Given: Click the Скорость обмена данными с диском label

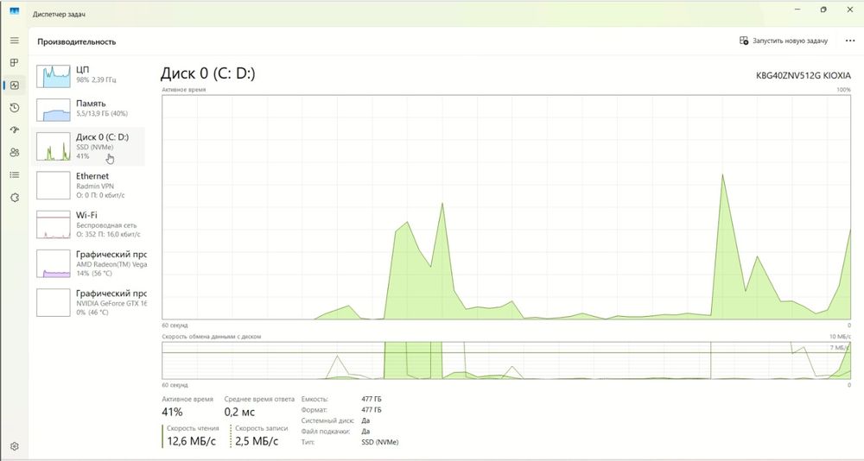Looking at the screenshot, I should 212,337.
